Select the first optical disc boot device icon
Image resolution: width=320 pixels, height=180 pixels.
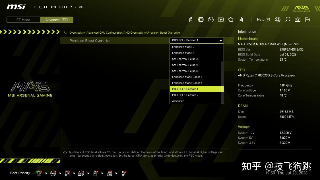pyautogui.click(x=53, y=173)
